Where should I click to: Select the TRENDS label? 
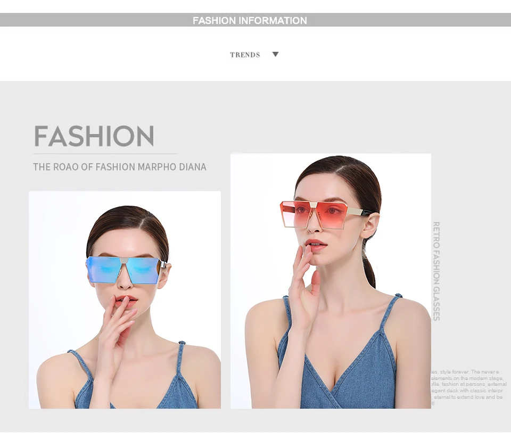pyautogui.click(x=245, y=55)
